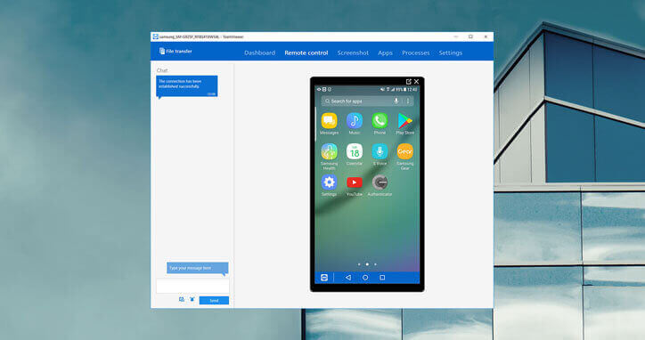
Task: Open the Apps tab
Action: pos(385,53)
